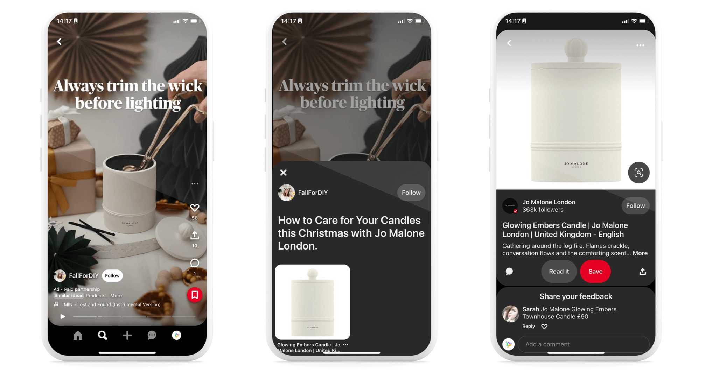
Task: Tap the visual search camera icon on right
Action: pos(638,173)
